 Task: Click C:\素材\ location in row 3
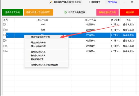(115, 35)
